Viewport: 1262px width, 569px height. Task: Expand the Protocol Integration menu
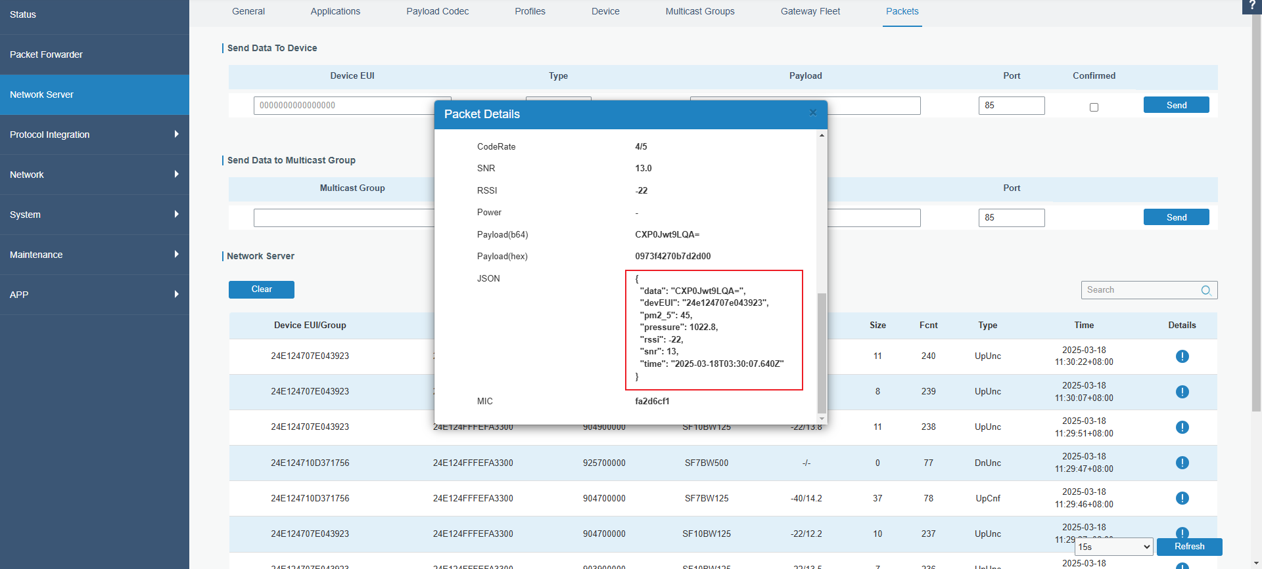point(95,135)
